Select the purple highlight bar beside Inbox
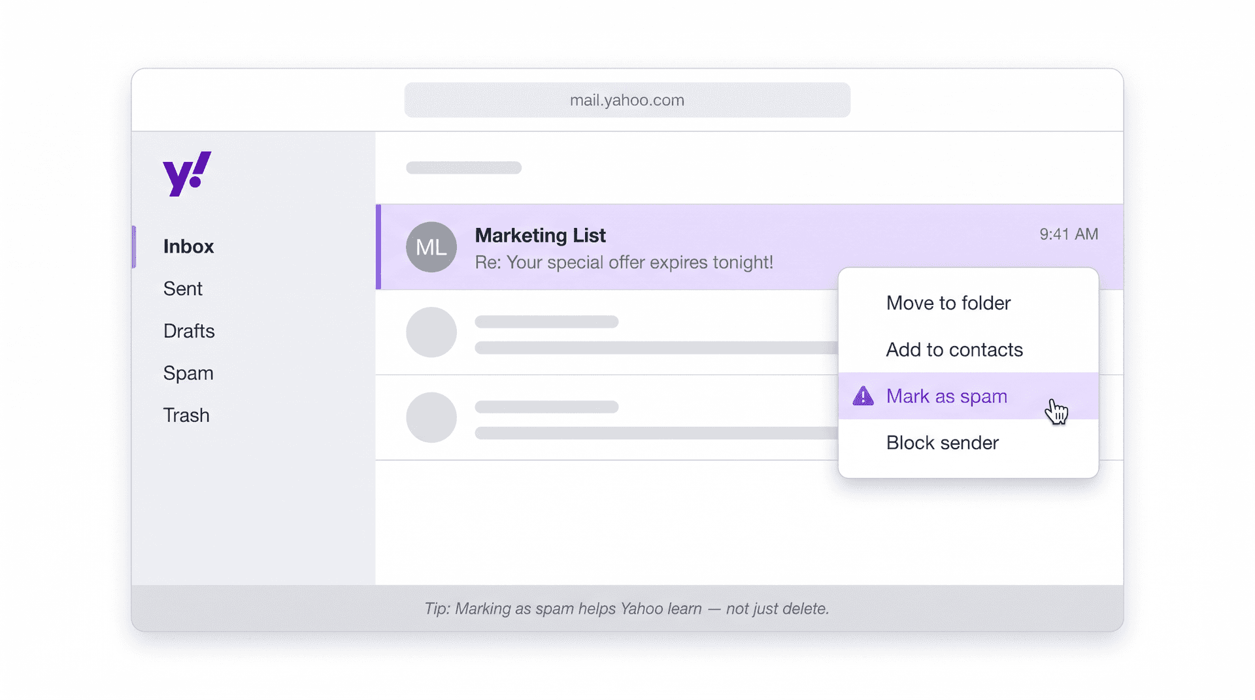Image resolution: width=1255 pixels, height=700 pixels. pos(135,246)
